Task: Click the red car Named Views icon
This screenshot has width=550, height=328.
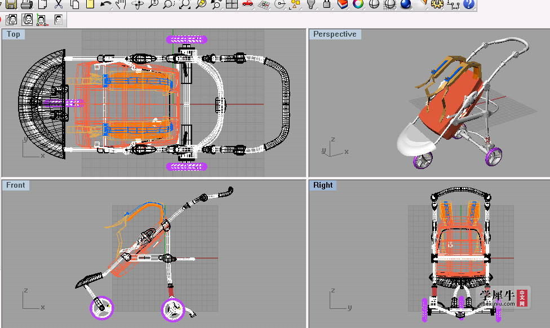Action: 247,4
